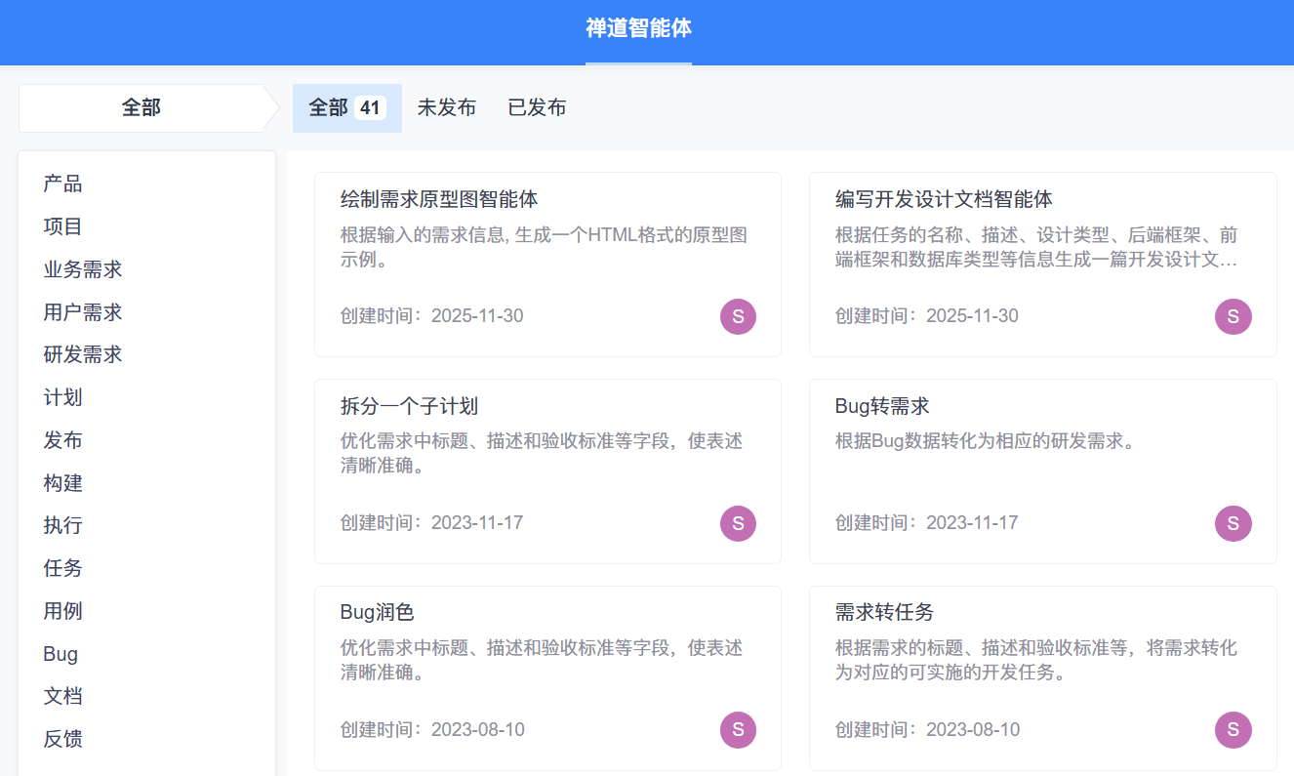
Task: Click the S avatar on 绘制需求原型图智能体 card
Action: point(738,316)
